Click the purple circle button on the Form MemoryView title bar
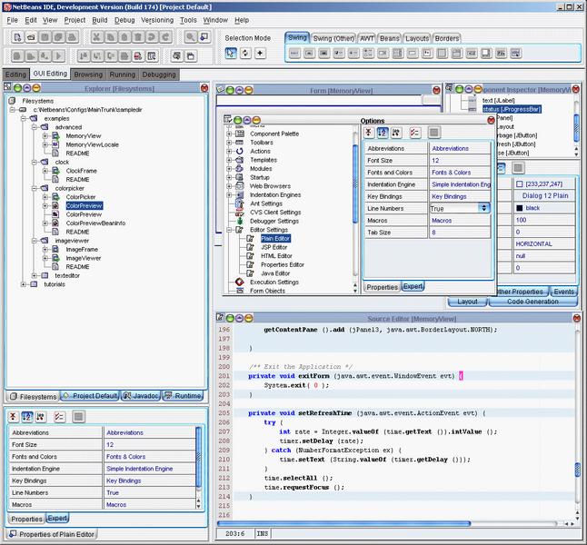This screenshot has width=587, height=545. 240,90
